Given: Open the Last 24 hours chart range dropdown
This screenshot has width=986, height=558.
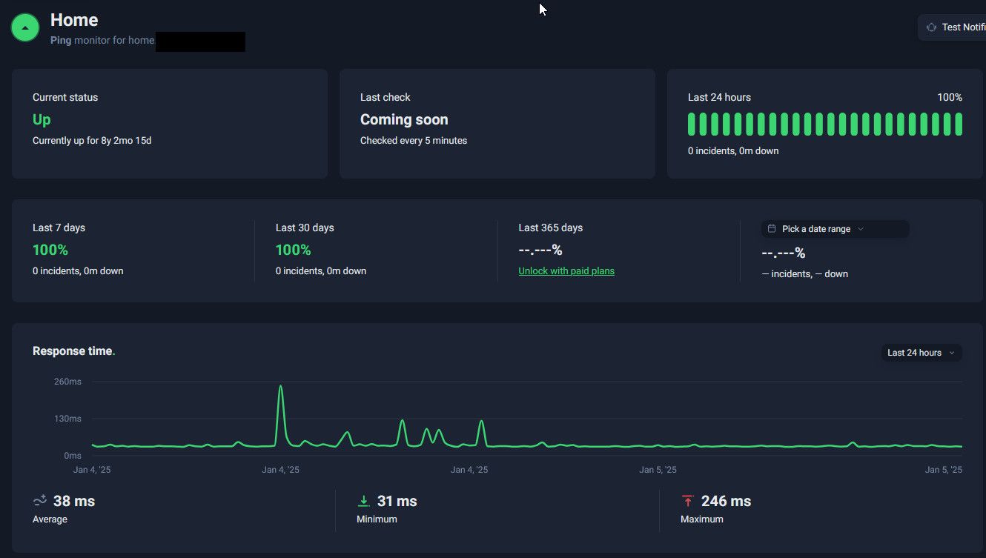Looking at the screenshot, I should tap(921, 353).
